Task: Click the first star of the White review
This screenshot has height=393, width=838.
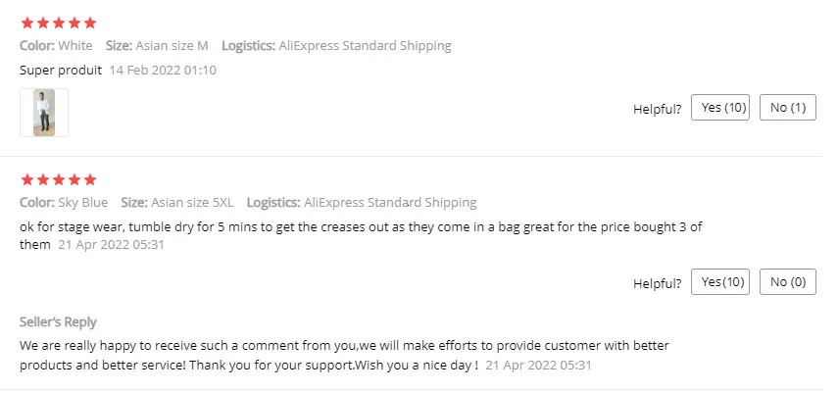Action: 26,23
